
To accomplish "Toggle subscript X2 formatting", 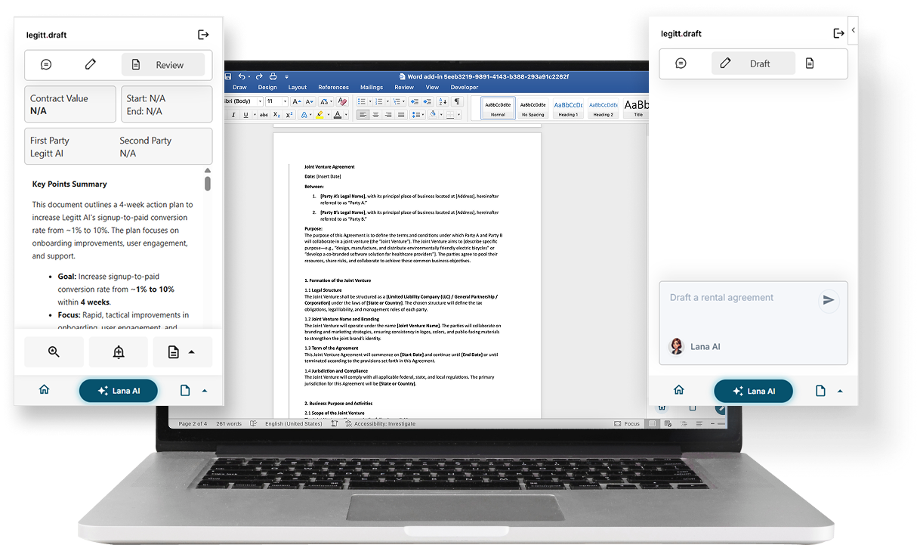I will pyautogui.click(x=277, y=115).
